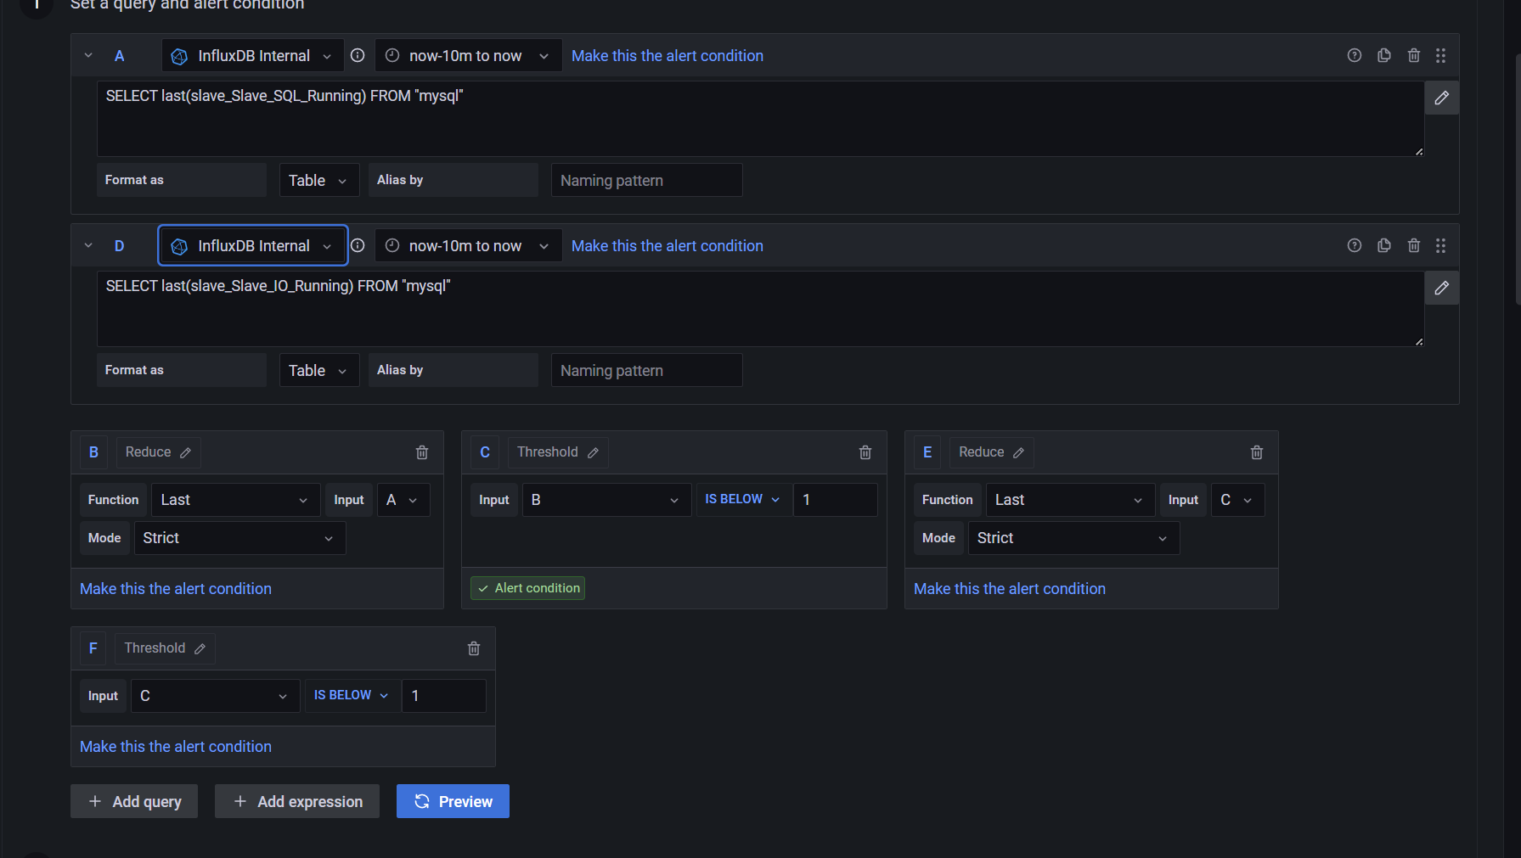
Task: Open time range picker for query A
Action: coord(468,56)
